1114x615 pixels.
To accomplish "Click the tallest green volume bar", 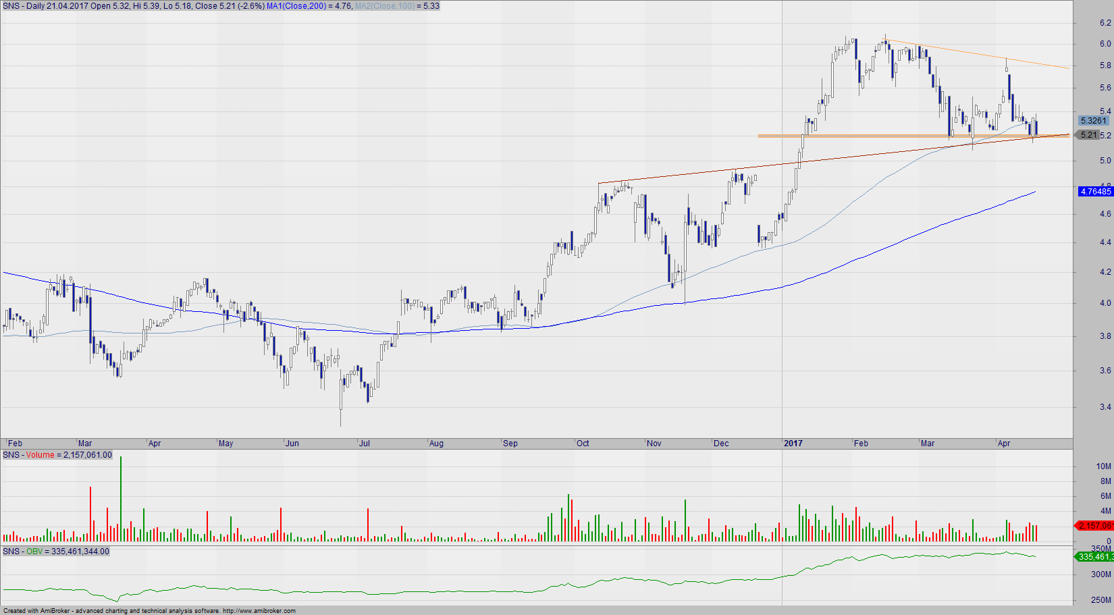I will click(121, 500).
